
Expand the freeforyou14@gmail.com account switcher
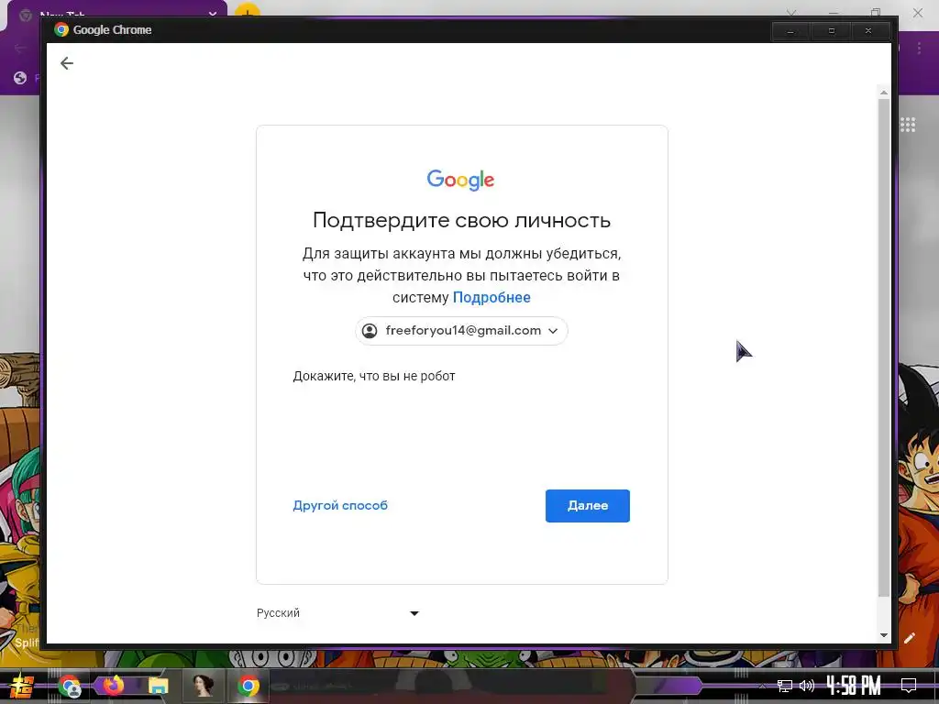(x=461, y=330)
